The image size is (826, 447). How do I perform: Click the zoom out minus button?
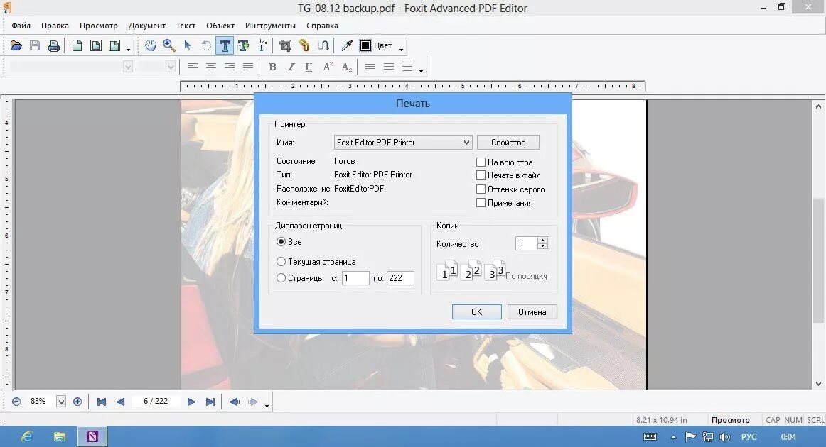[x=16, y=402]
